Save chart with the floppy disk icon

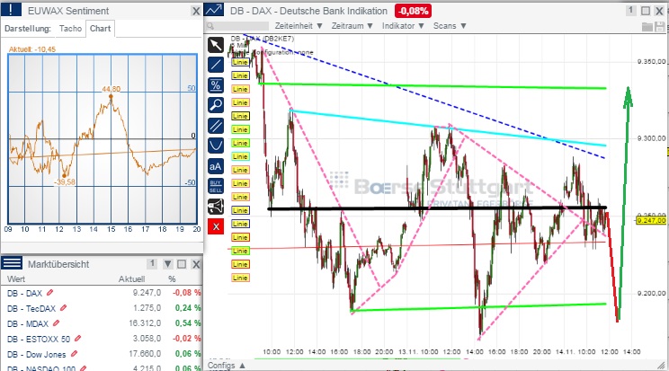pyautogui.click(x=660, y=27)
